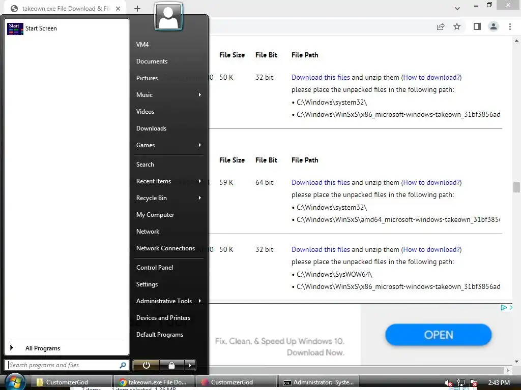This screenshot has height=390, width=521.
Task: Switch to Chrome takeown.exe taskbar button
Action: (154, 382)
